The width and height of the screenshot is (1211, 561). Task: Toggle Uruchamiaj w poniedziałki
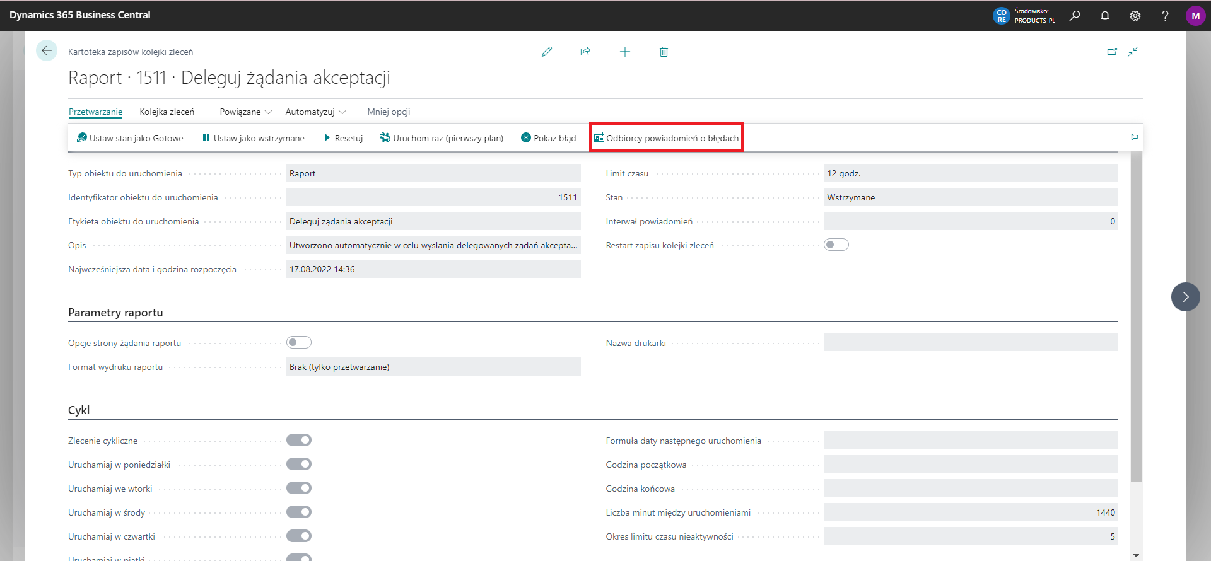299,465
